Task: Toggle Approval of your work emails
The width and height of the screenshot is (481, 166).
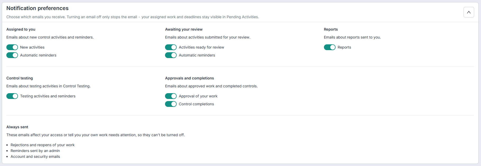Action: tap(171, 96)
